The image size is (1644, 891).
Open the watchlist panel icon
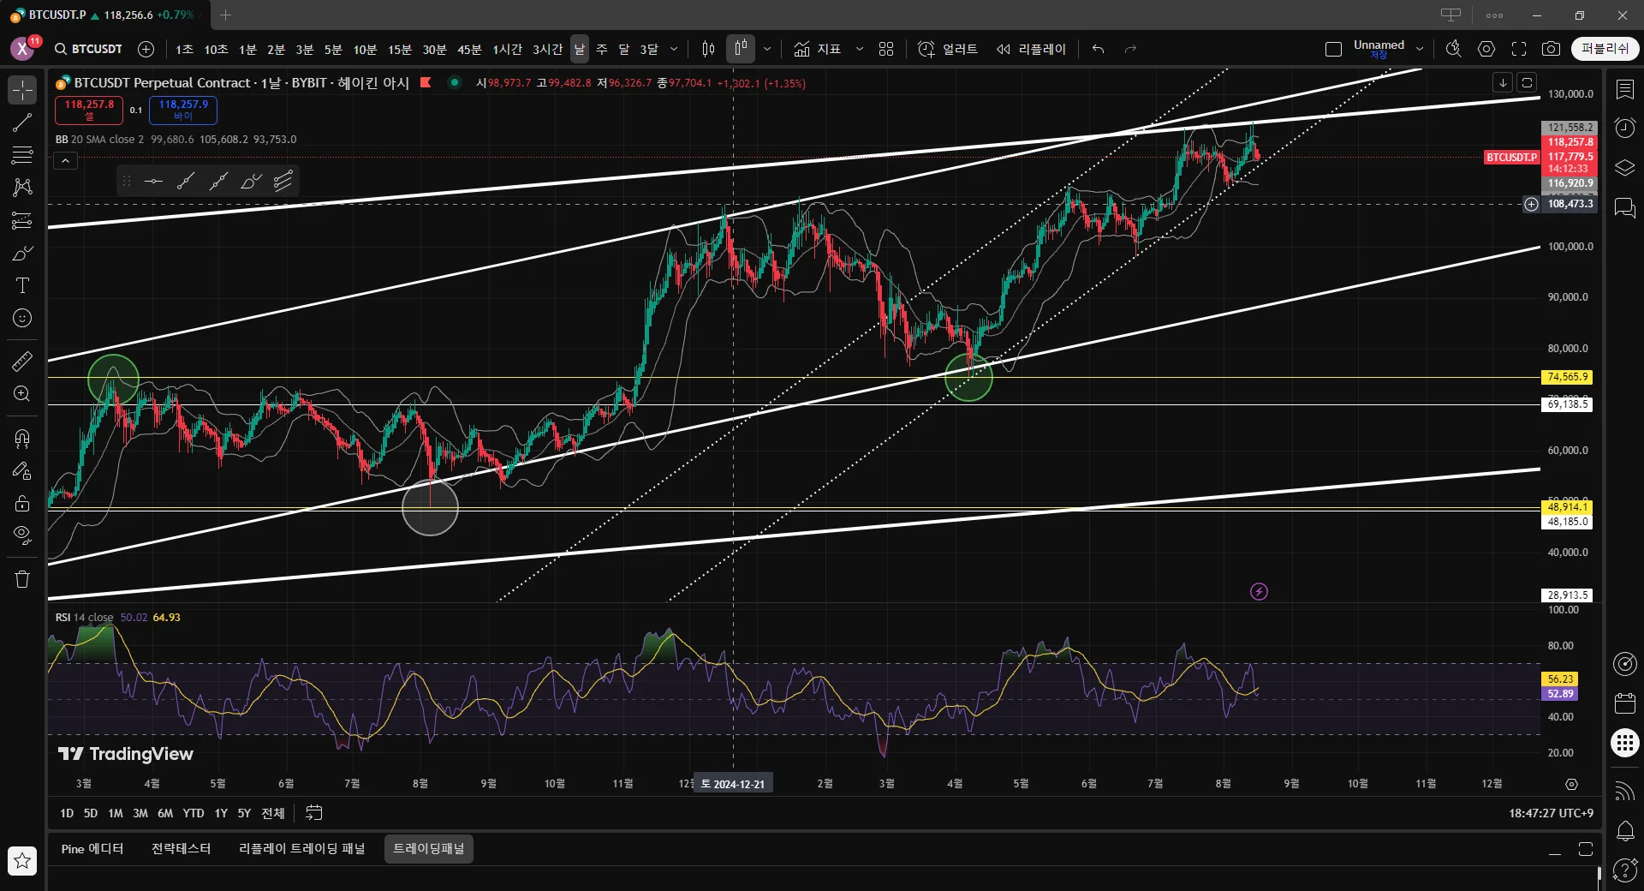tap(1624, 90)
